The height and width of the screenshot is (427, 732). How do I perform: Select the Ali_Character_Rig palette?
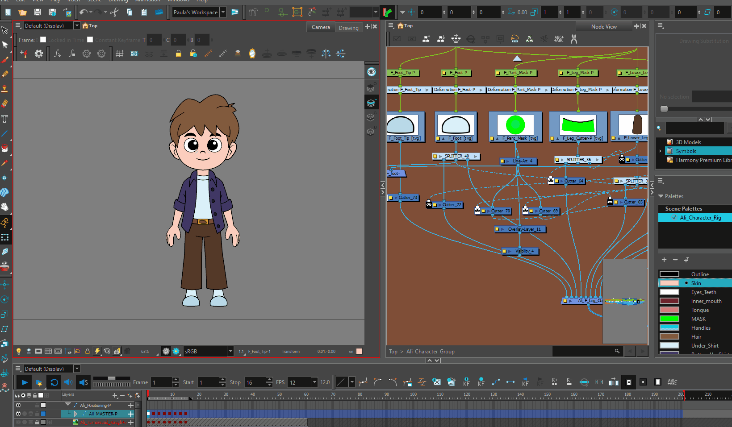tap(700, 218)
